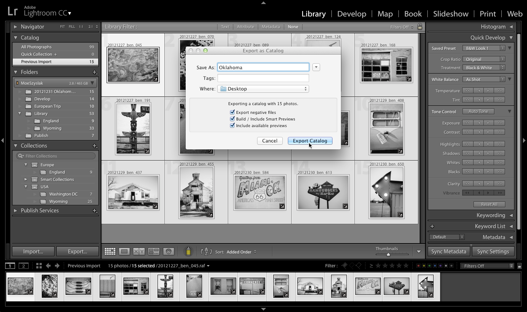Switch to the Develop module
This screenshot has width=527, height=312.
pyautogui.click(x=351, y=14)
